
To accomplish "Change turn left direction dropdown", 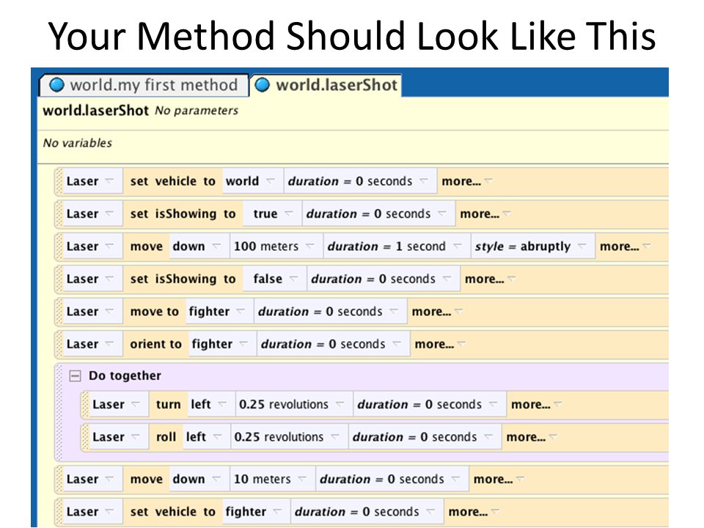I will point(211,404).
